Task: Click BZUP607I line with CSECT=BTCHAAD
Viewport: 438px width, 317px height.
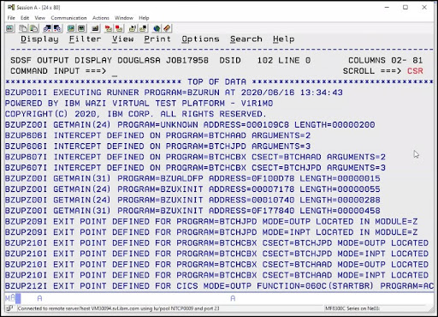Action: (x=195, y=157)
